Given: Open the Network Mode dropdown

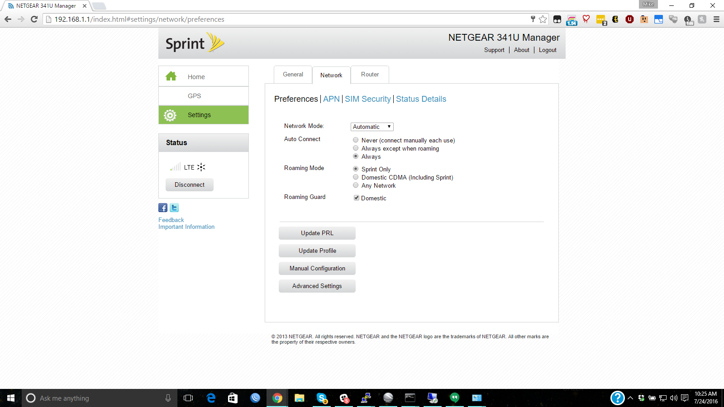Looking at the screenshot, I should 372,127.
